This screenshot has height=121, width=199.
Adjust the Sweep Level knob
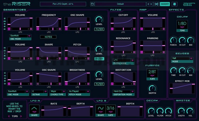coord(99,19)
